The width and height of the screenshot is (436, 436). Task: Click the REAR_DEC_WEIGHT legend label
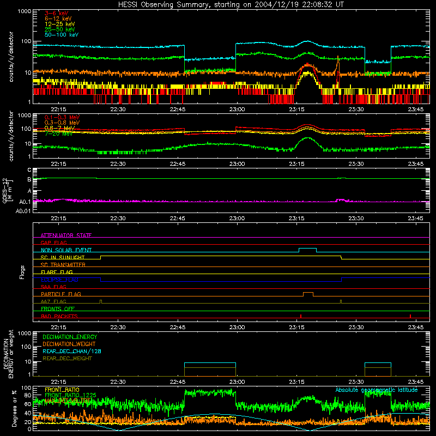[x=67, y=359]
